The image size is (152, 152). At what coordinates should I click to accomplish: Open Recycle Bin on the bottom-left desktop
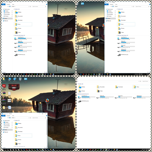(x=20, y=80)
